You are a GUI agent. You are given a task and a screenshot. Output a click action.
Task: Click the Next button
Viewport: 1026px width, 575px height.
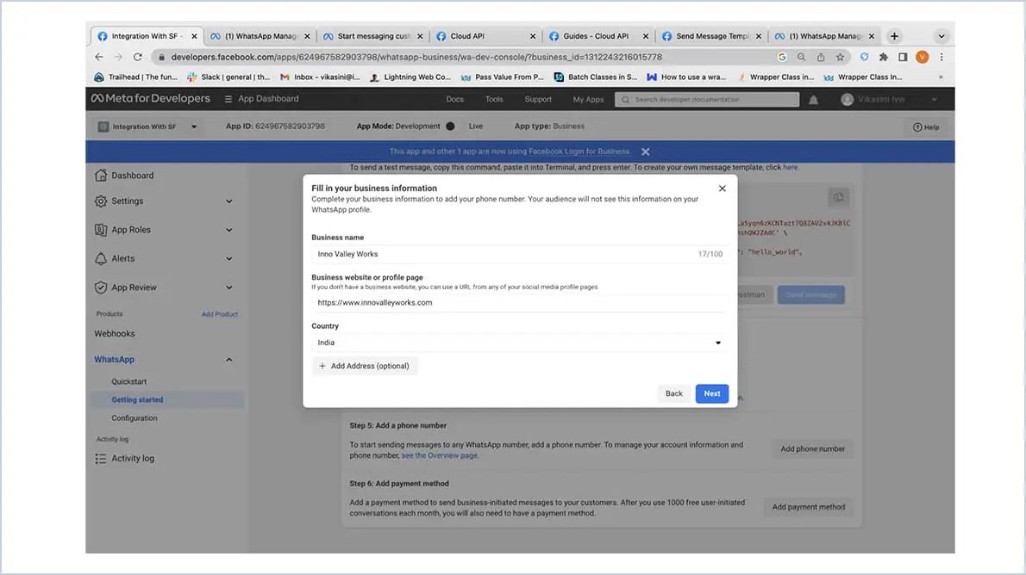[712, 393]
